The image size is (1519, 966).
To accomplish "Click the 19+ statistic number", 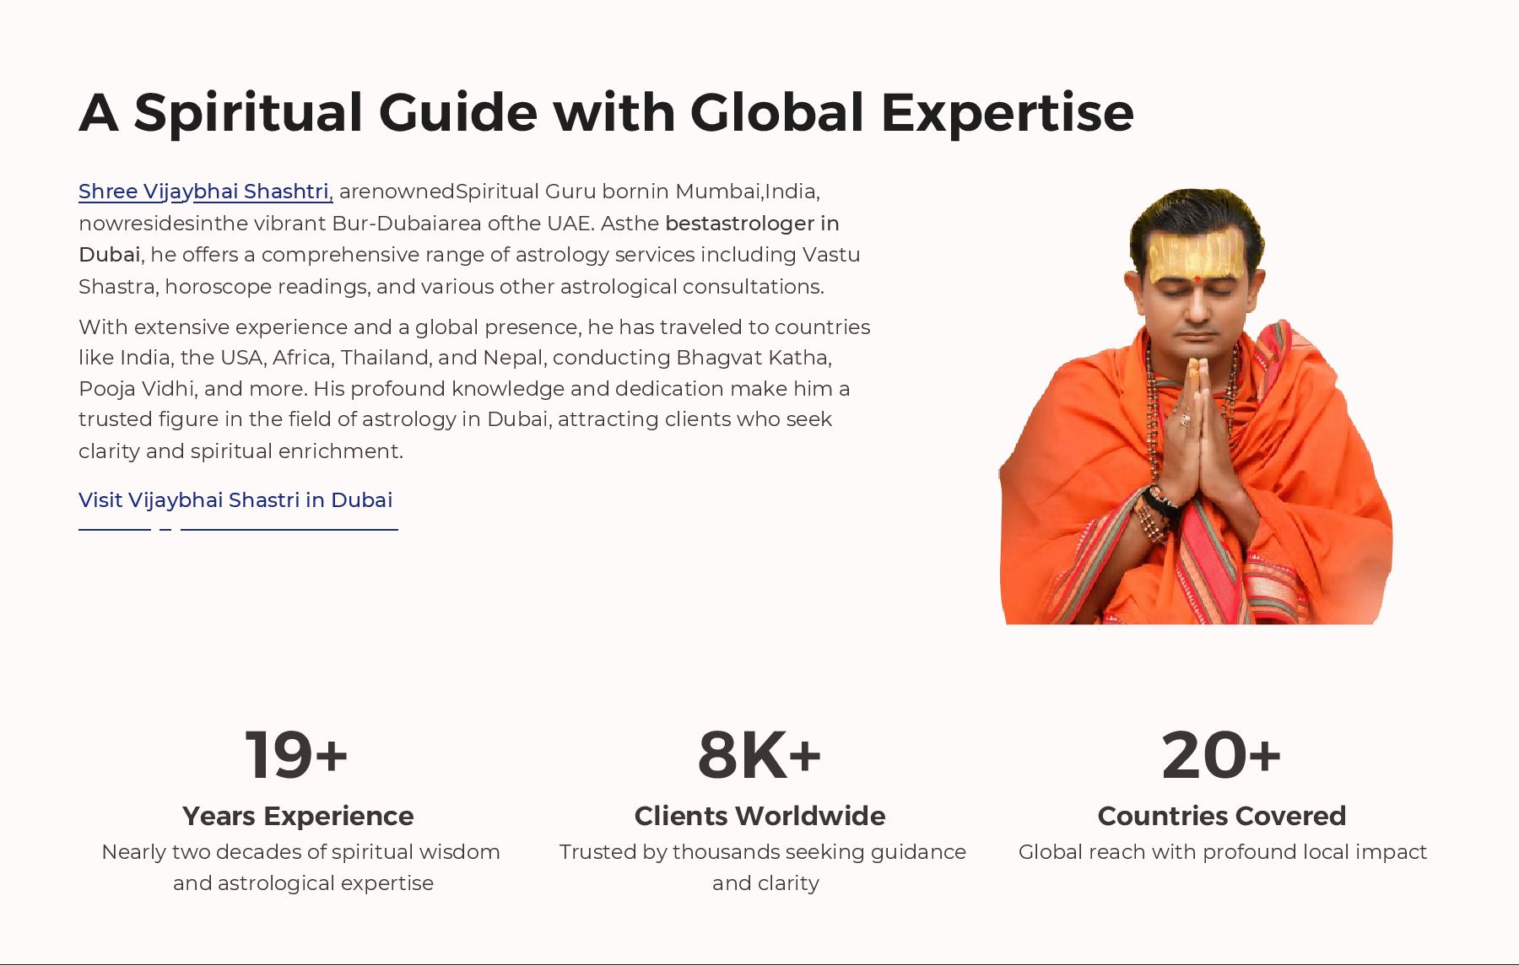I will click(296, 755).
